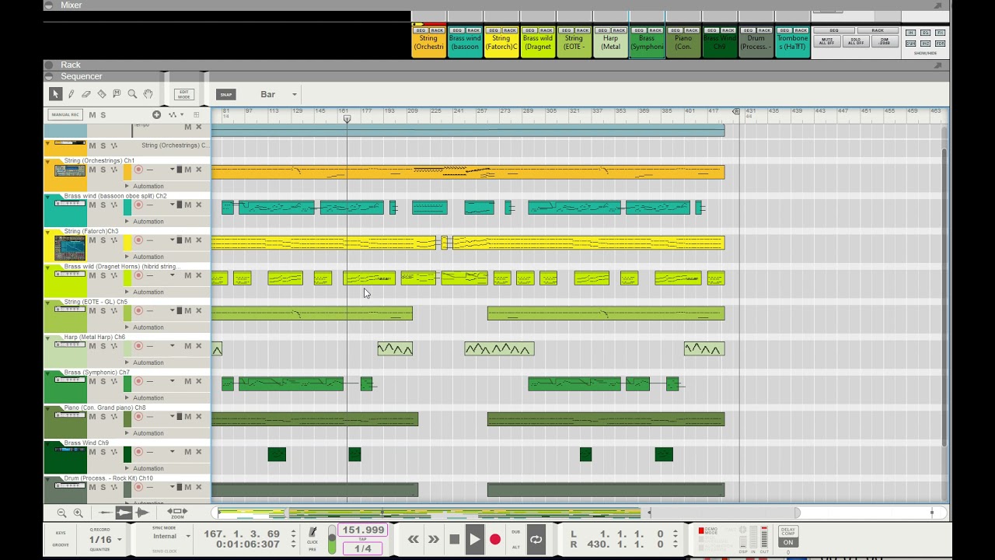Select the smallest waveform height icon
The width and height of the screenshot is (995, 560).
(106, 513)
